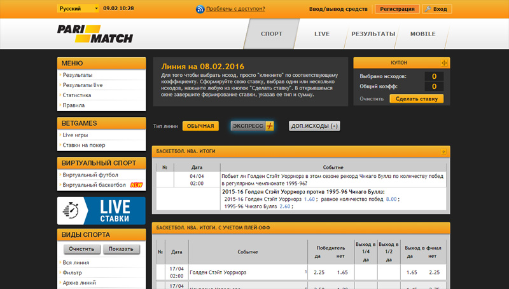Click the stopwatch icon on LIVE banner
This screenshot has height=289, width=509.
pos(71,210)
